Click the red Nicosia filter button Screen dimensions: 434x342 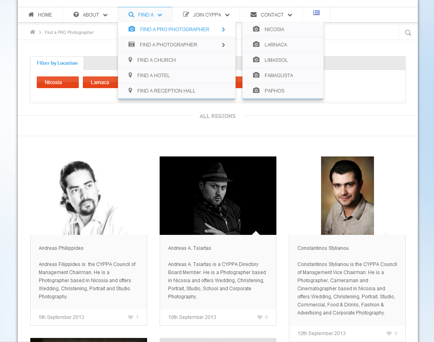pyautogui.click(x=57, y=82)
